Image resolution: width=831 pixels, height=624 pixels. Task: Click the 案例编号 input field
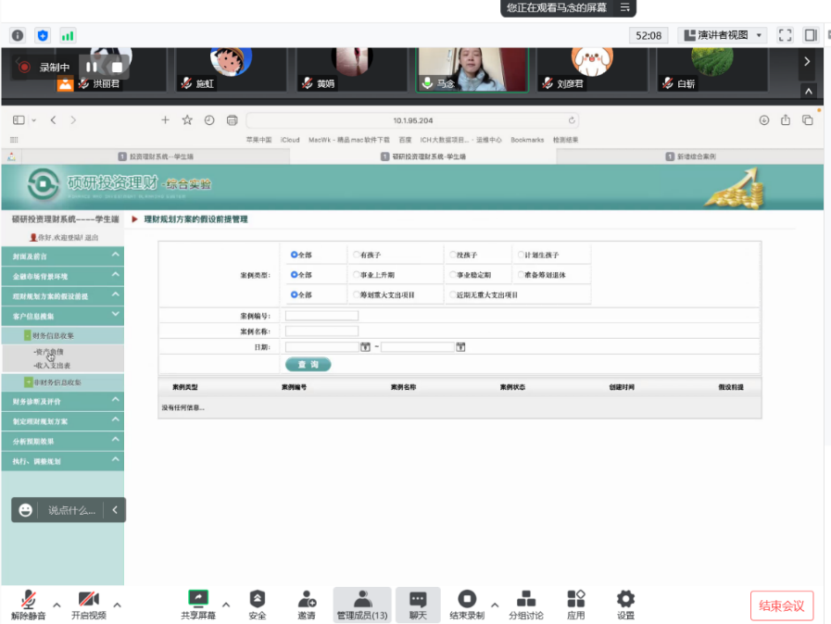tap(321, 316)
